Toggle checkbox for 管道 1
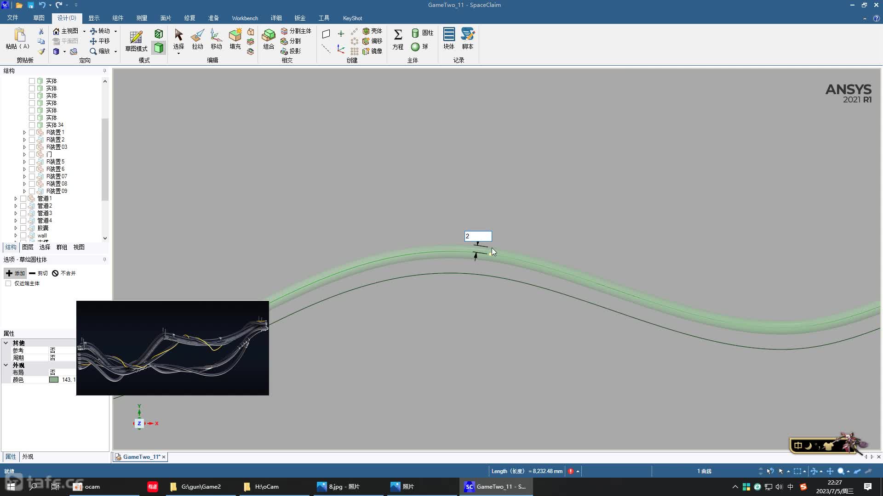The image size is (883, 496). [x=23, y=198]
